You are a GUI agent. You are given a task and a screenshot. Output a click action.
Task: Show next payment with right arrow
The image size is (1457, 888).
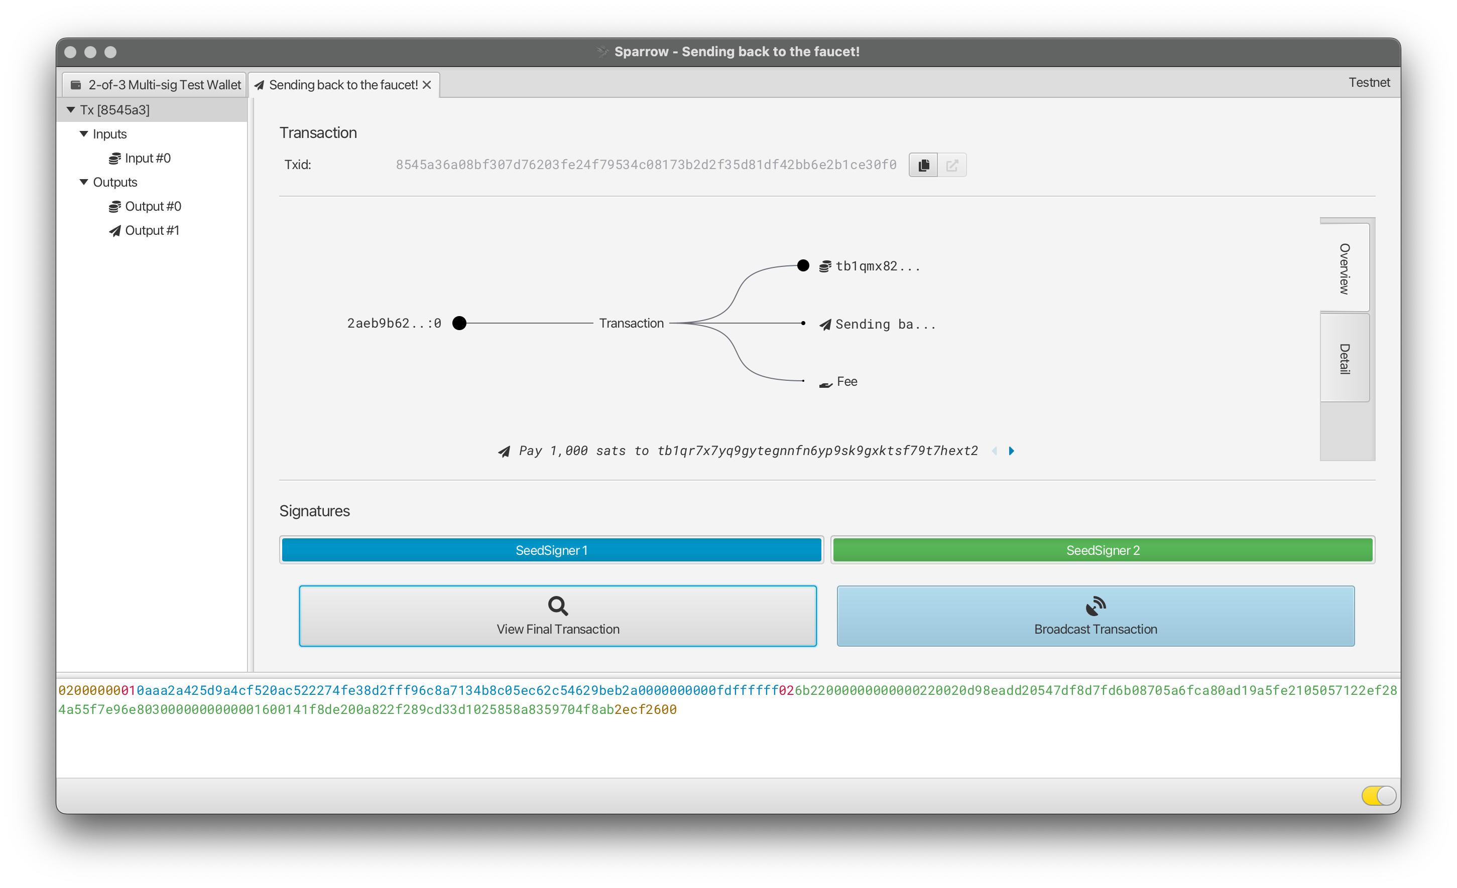pos(1011,451)
